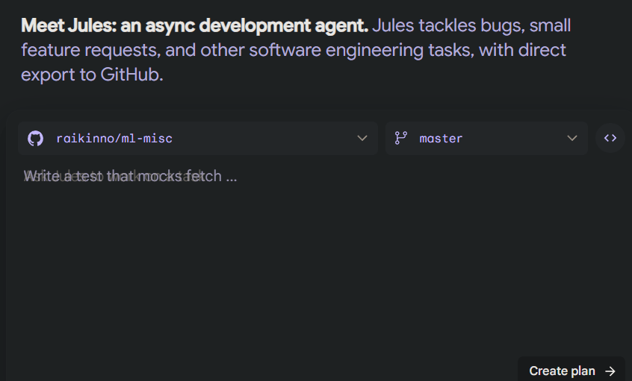632x381 pixels.
Task: Click the "Jules tackles bugs" description text
Action: click(448, 26)
